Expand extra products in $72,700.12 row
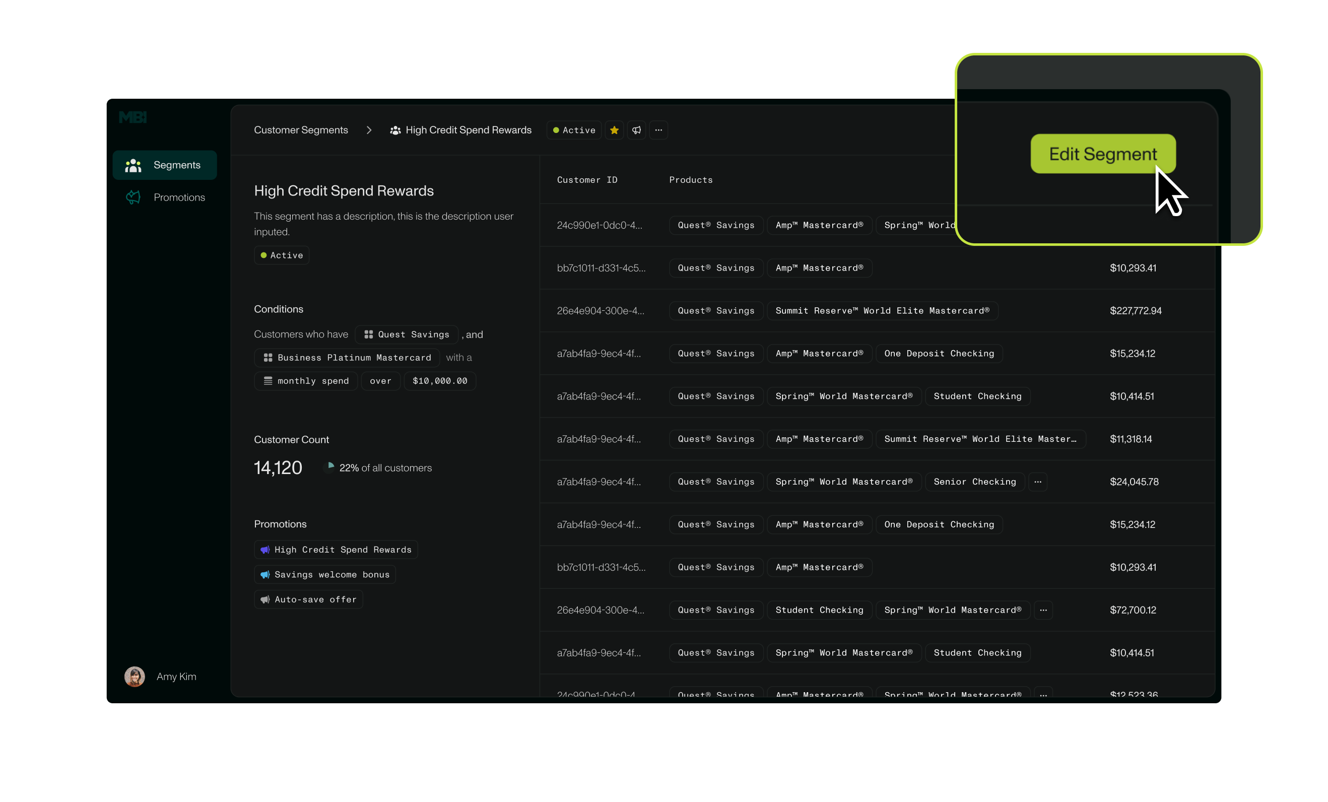Screen dimensions: 1328x802 point(1043,610)
